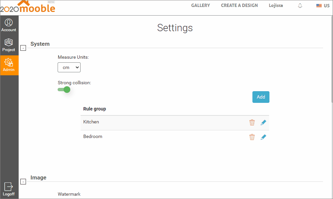The image size is (333, 199).
Task: Open the US language selector
Action: [x=323, y=6]
